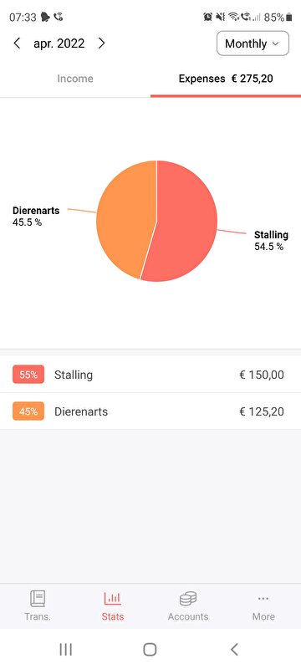Tap the Stalling 54.5 % chart label
Screen dimensions: 301x669
point(271,240)
